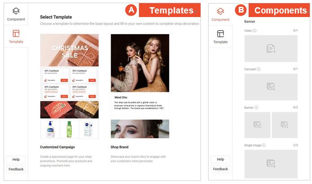Open Component tab in Templates panel
Viewport: 312px width, 184px height.
(16, 14)
